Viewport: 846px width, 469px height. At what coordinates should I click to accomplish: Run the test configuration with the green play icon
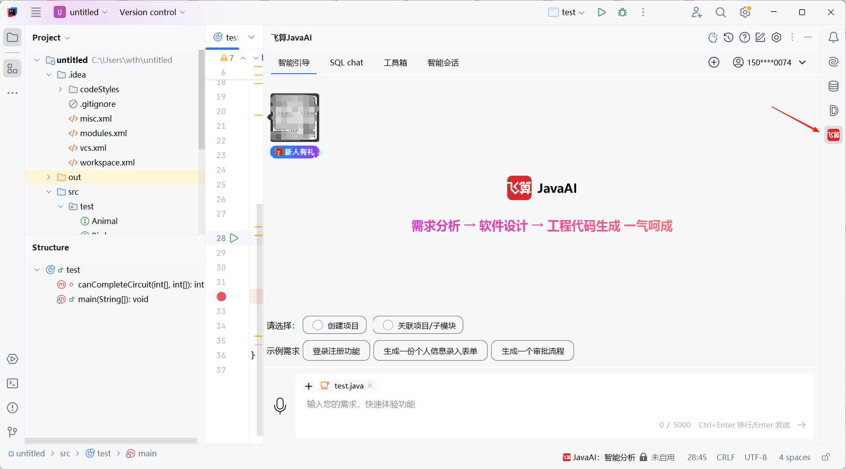[601, 12]
